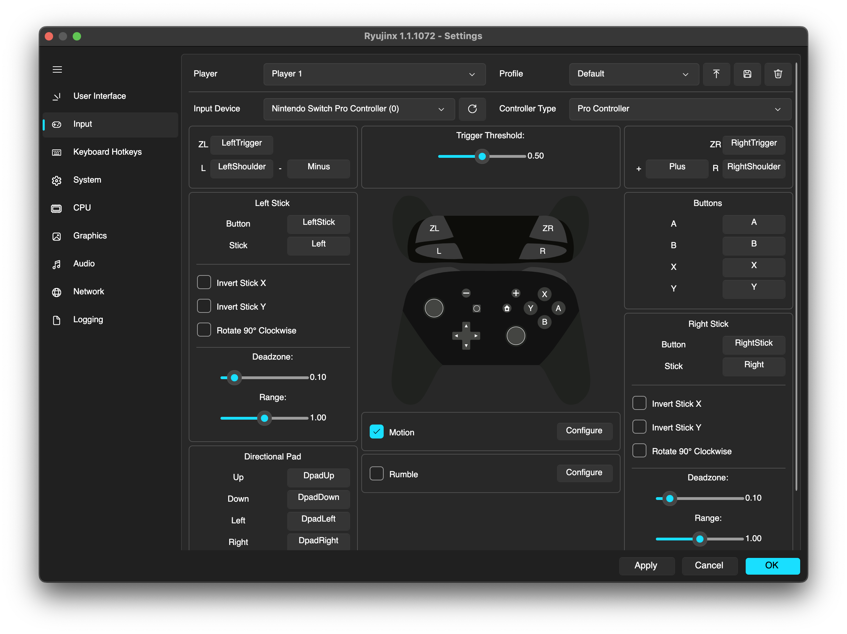Click the save profile floppy disk icon
Image resolution: width=847 pixels, height=634 pixels.
[x=747, y=74]
